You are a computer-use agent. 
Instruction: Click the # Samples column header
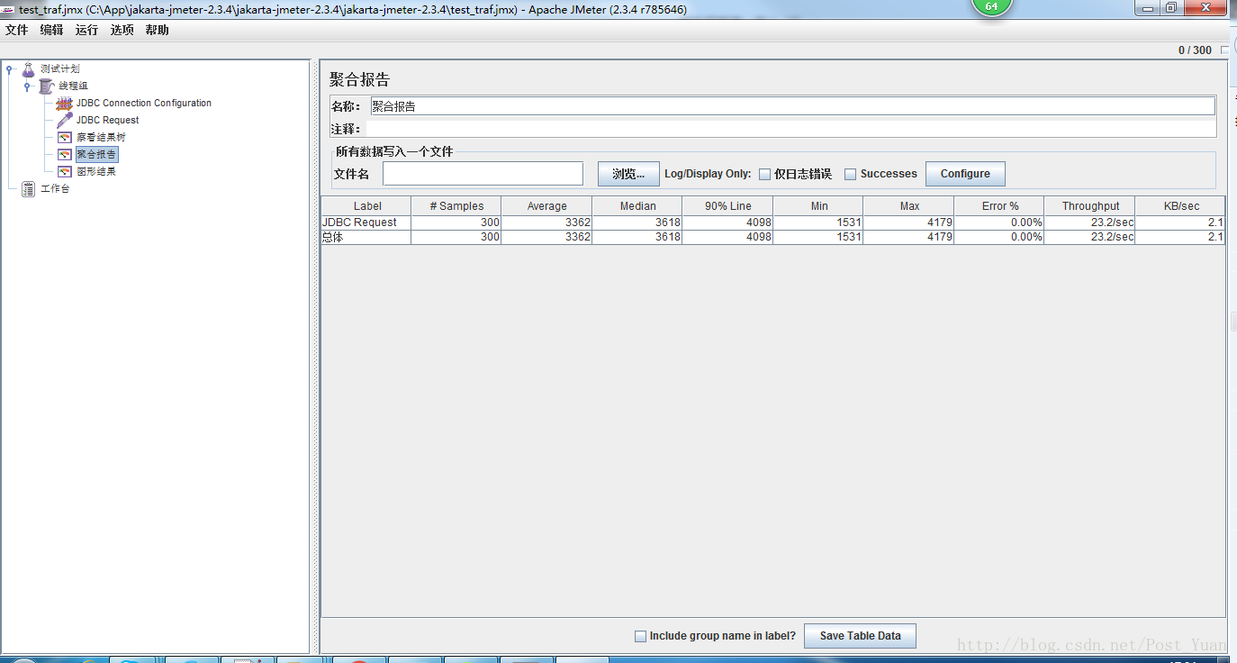(456, 206)
